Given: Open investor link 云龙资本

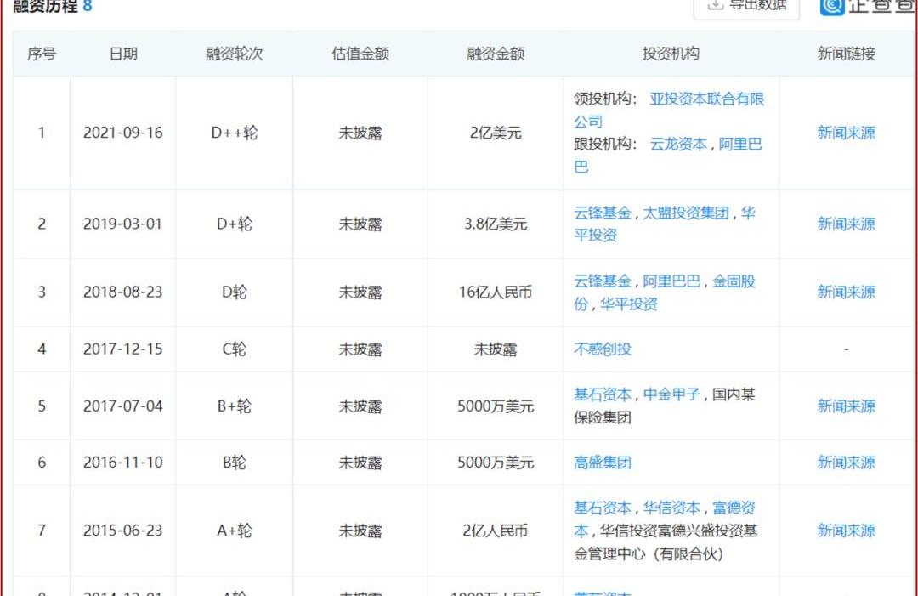Looking at the screenshot, I should coord(678,144).
